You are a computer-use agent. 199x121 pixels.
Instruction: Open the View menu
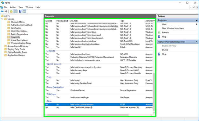[21, 7]
